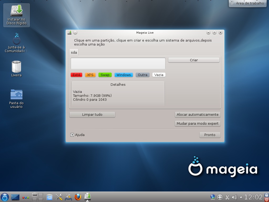This screenshot has height=202, width=269.
Task: Open the Klipper scissors tray icon
Action: [x=227, y=197]
